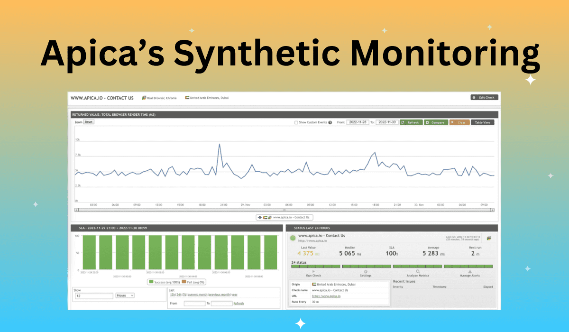Screen dimensions: 569x332
Task: Click the Show value input field
Action: (94, 295)
